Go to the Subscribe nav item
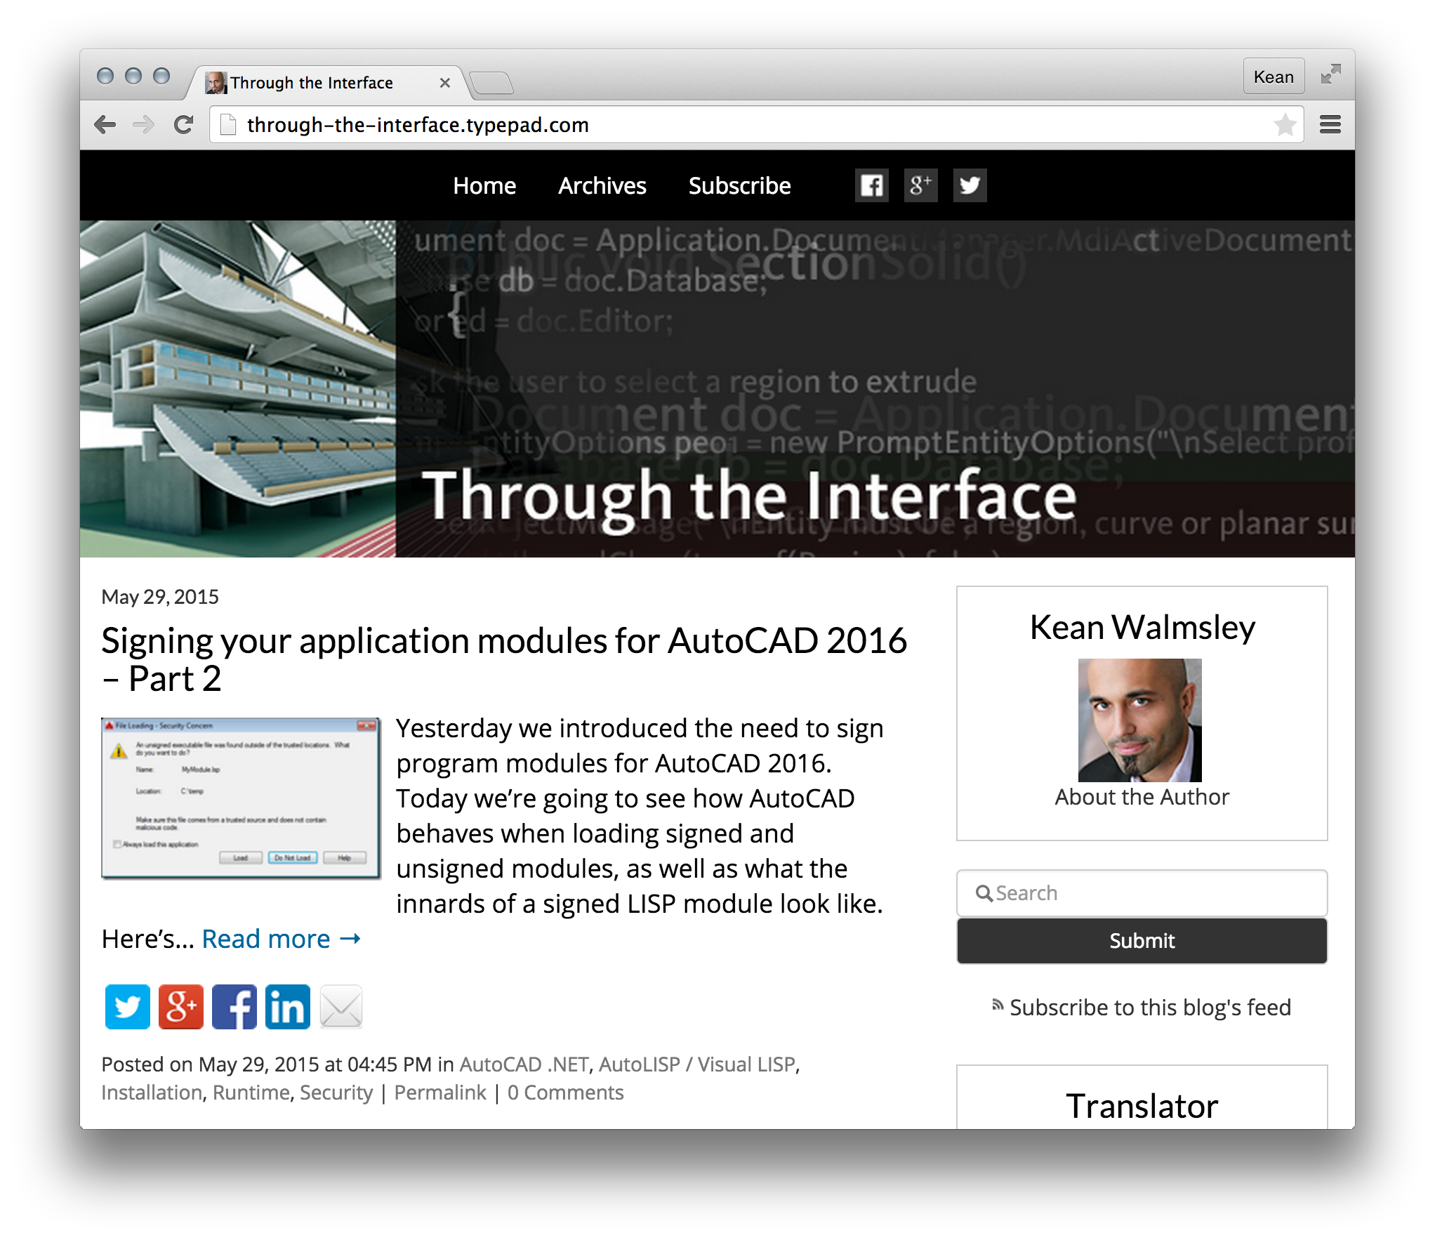This screenshot has width=1435, height=1240. point(739,186)
